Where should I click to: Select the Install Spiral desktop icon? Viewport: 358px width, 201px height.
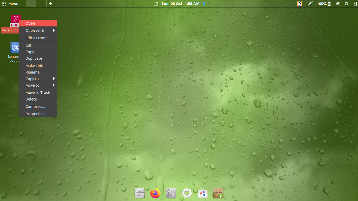coord(10,24)
